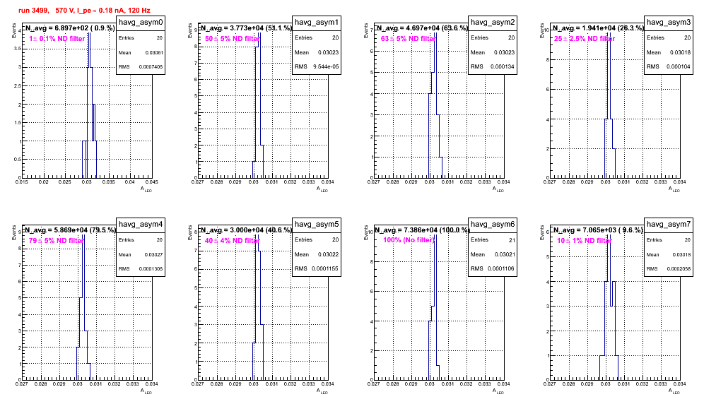This screenshot has height=404, width=704.
Task: Click the '25± 2.5% ND filter' label
Action: pyautogui.click(x=585, y=39)
